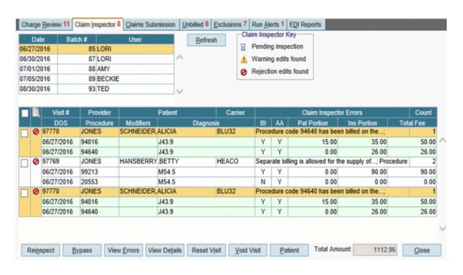Click the Reinspect button

pyautogui.click(x=41, y=250)
